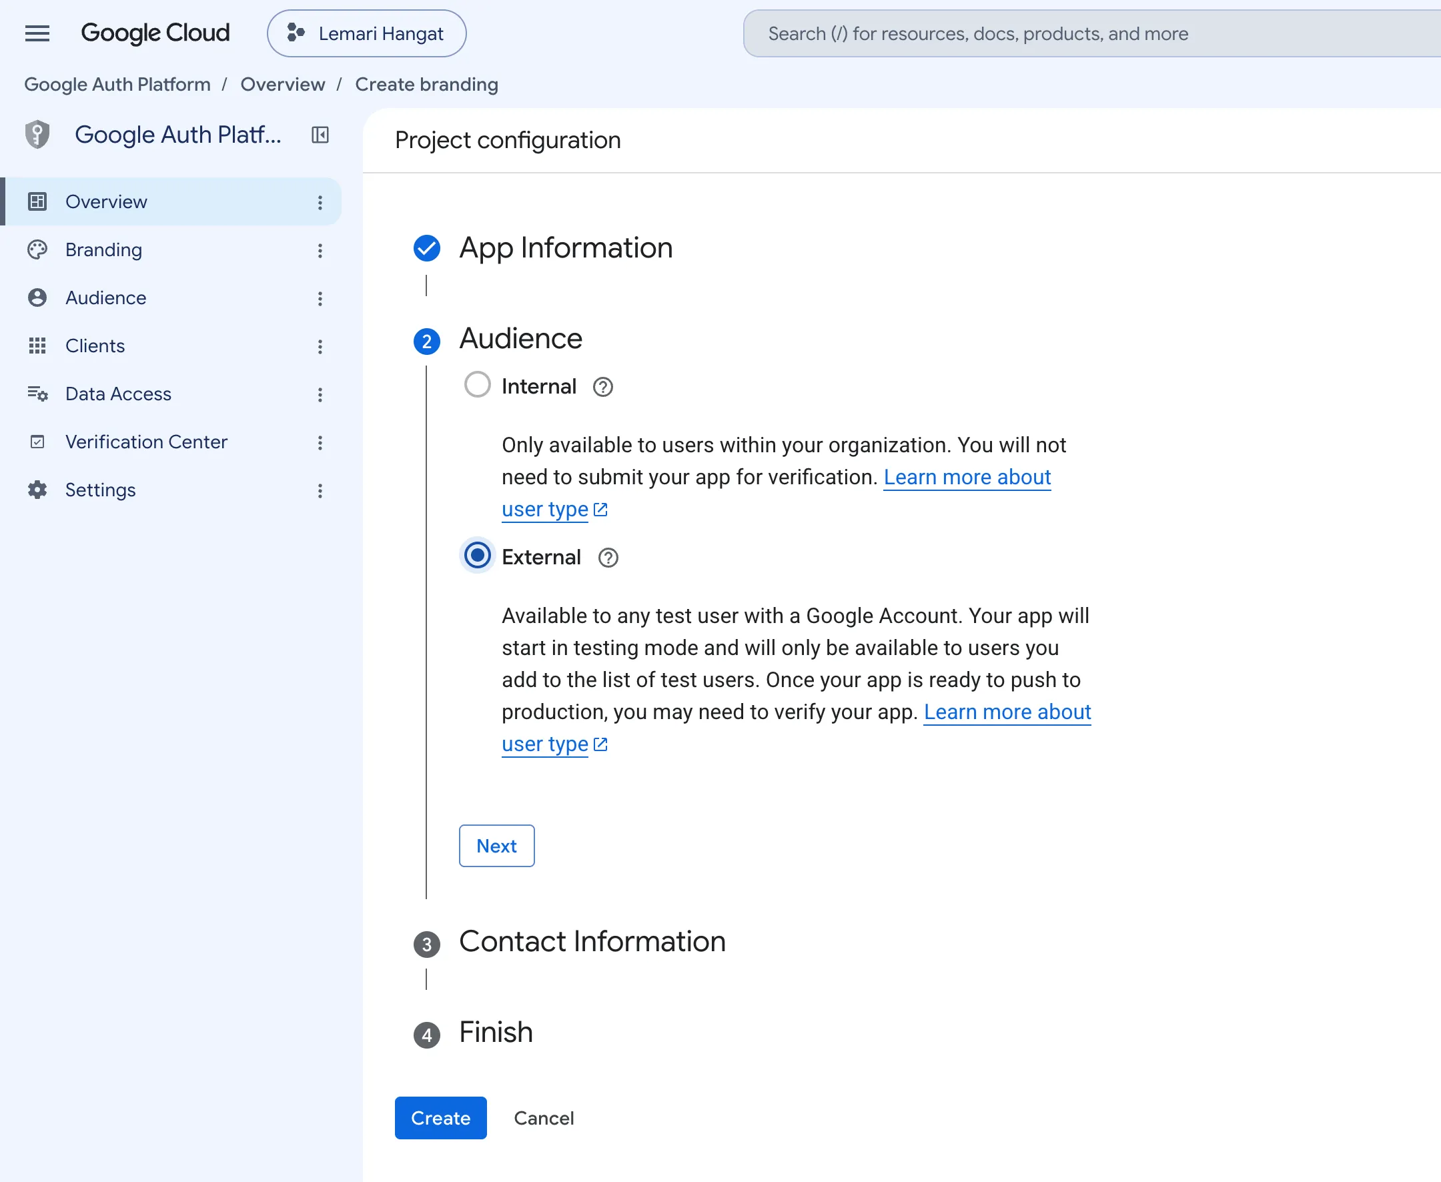Collapse the sidebar with the panel icon
The image size is (1441, 1182).
(x=320, y=135)
